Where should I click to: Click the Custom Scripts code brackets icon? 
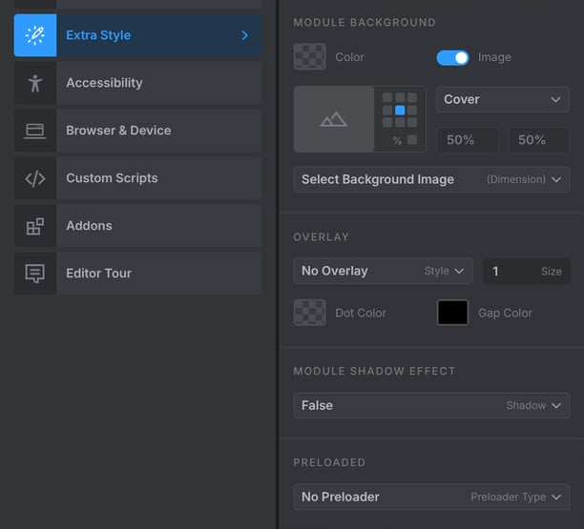(x=35, y=178)
